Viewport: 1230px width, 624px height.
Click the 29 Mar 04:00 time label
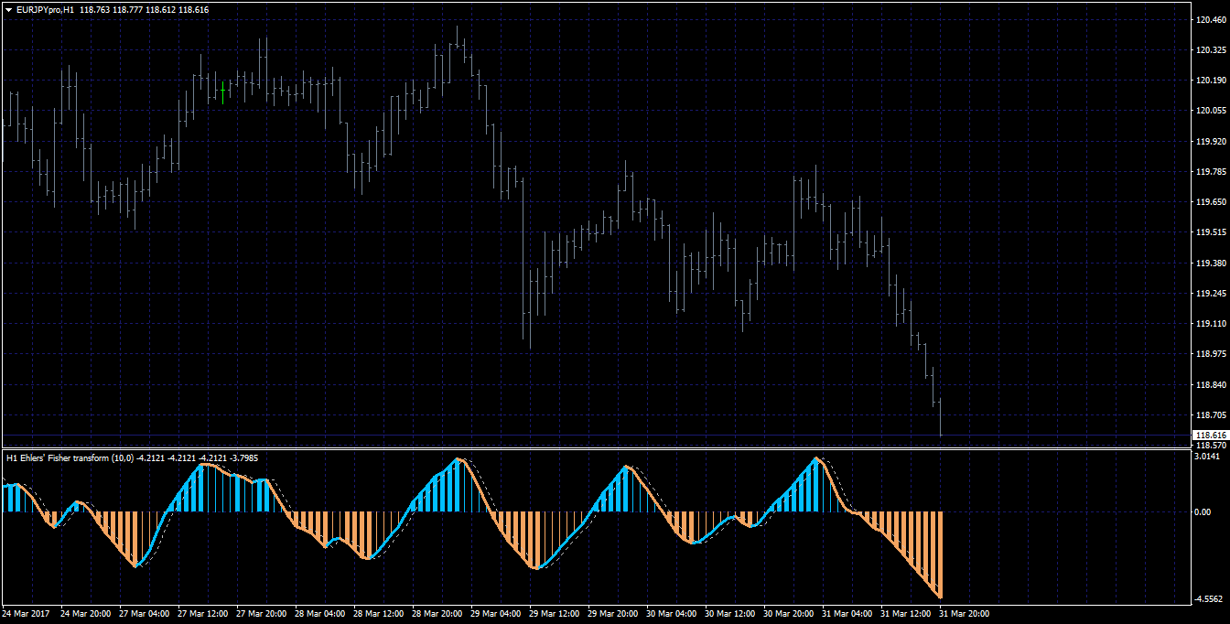click(497, 614)
